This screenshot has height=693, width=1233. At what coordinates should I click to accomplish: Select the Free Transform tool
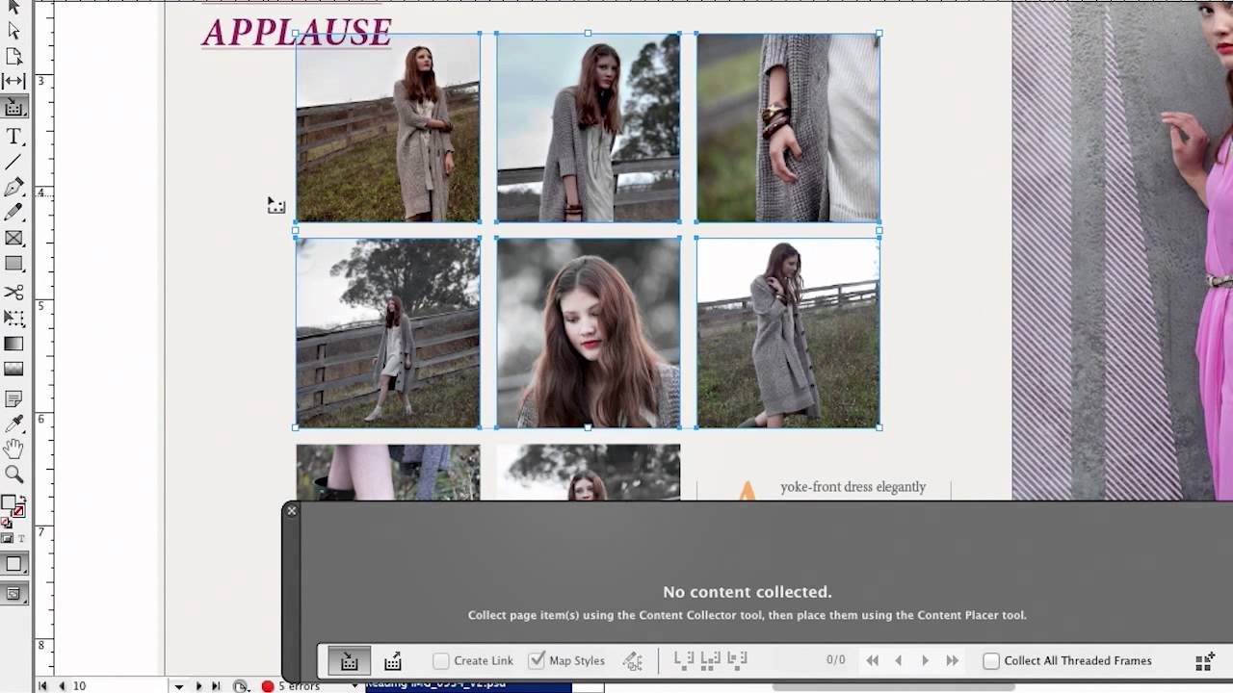tap(13, 318)
